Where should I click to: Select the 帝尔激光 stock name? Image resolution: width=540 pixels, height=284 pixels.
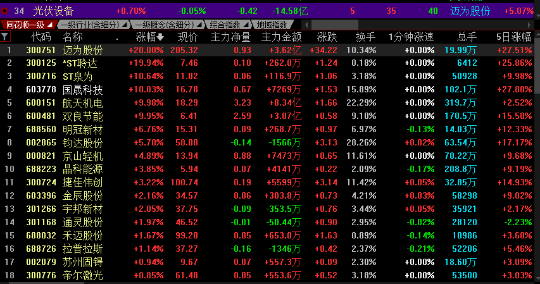tap(82, 275)
